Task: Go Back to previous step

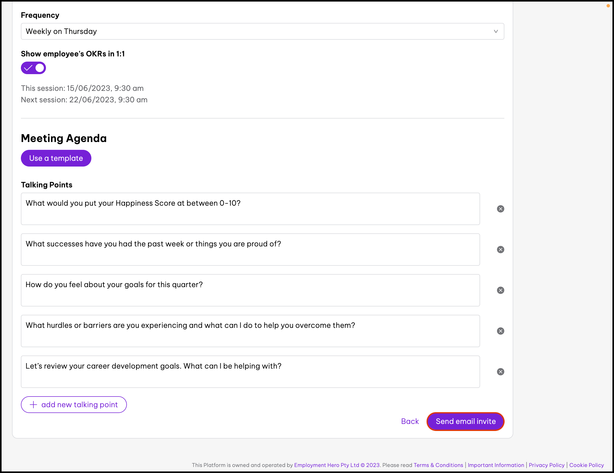Action: [410, 421]
